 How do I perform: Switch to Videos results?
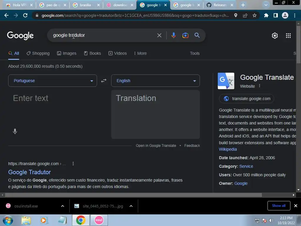pyautogui.click(x=118, y=54)
